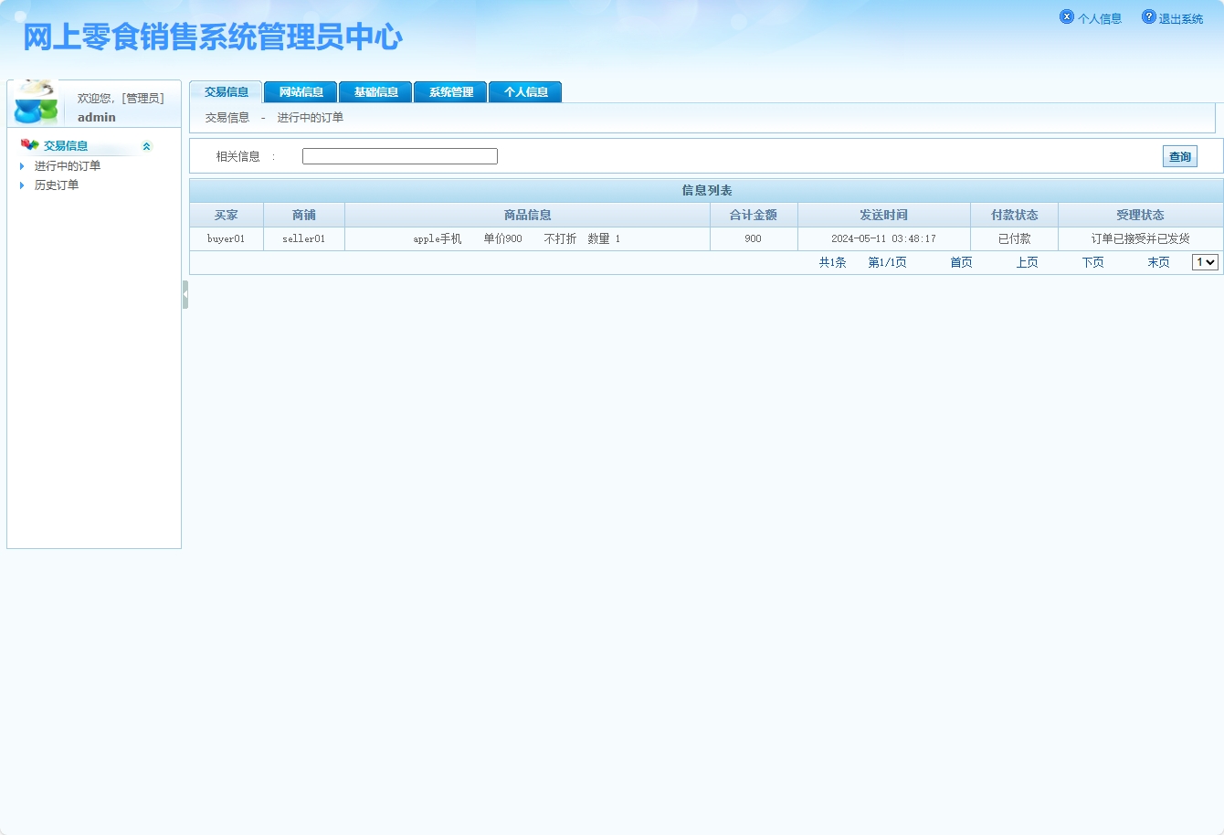Switch to the 网站信息 tab
The width and height of the screenshot is (1224, 835).
pyautogui.click(x=301, y=90)
